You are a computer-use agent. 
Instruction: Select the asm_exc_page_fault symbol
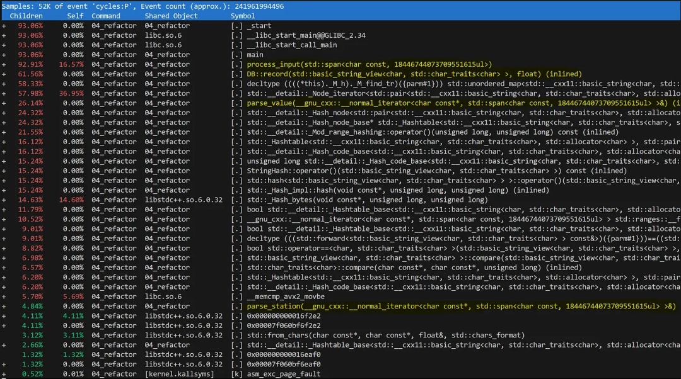coord(284,374)
